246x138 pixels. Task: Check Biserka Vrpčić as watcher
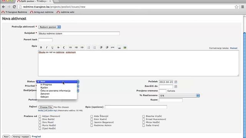pos(143,116)
